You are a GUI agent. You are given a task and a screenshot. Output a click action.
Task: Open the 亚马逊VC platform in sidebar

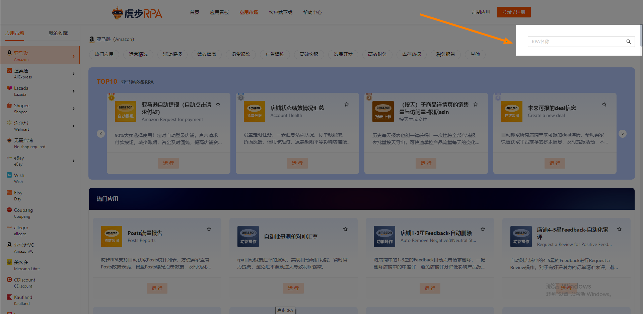pos(40,248)
